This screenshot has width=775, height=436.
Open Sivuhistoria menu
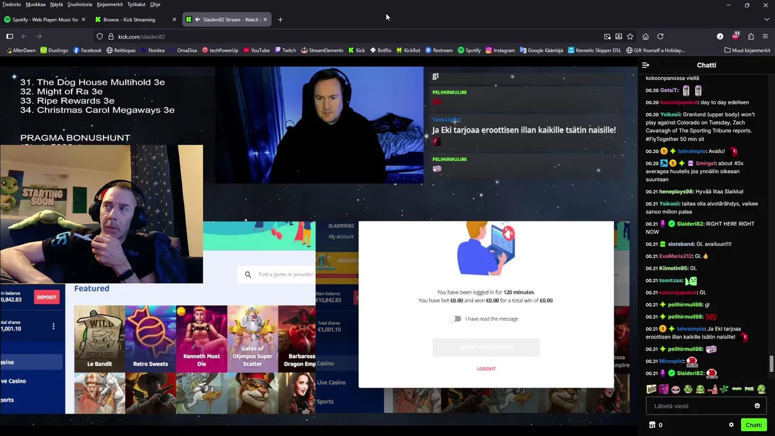tap(80, 4)
